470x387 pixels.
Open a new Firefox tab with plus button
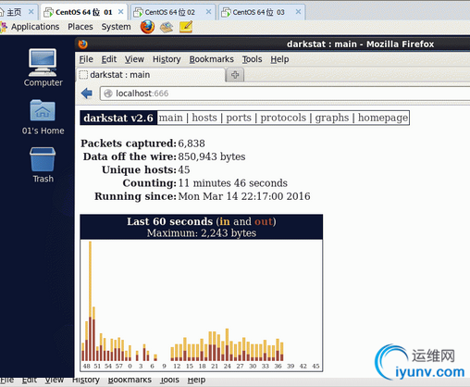[235, 75]
